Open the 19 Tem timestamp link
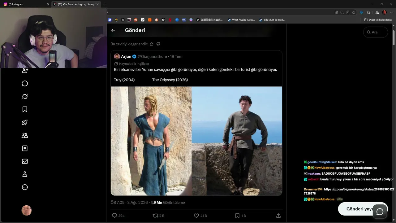 pos(176,56)
